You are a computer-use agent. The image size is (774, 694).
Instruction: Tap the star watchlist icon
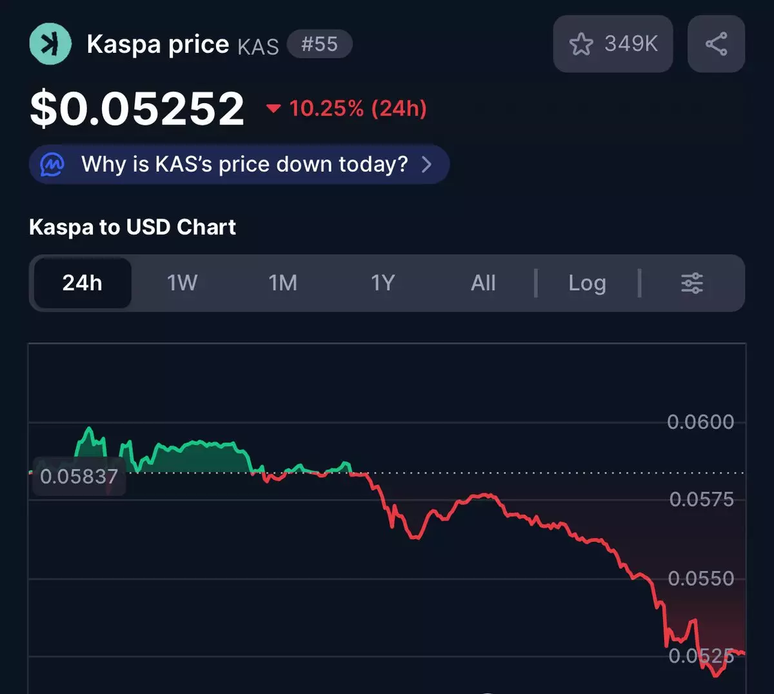[580, 44]
